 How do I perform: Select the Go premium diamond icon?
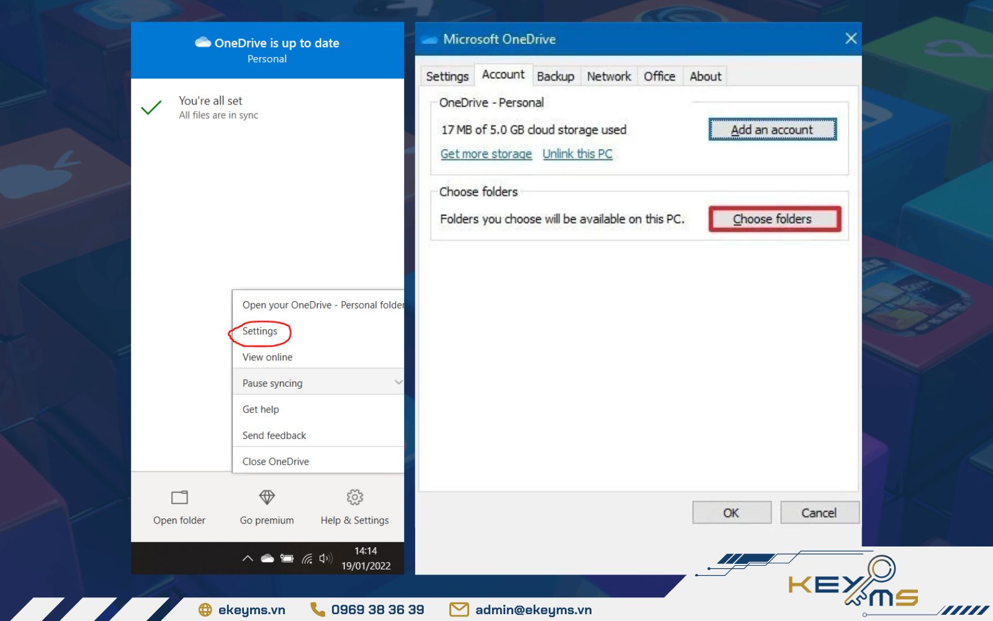(x=267, y=497)
